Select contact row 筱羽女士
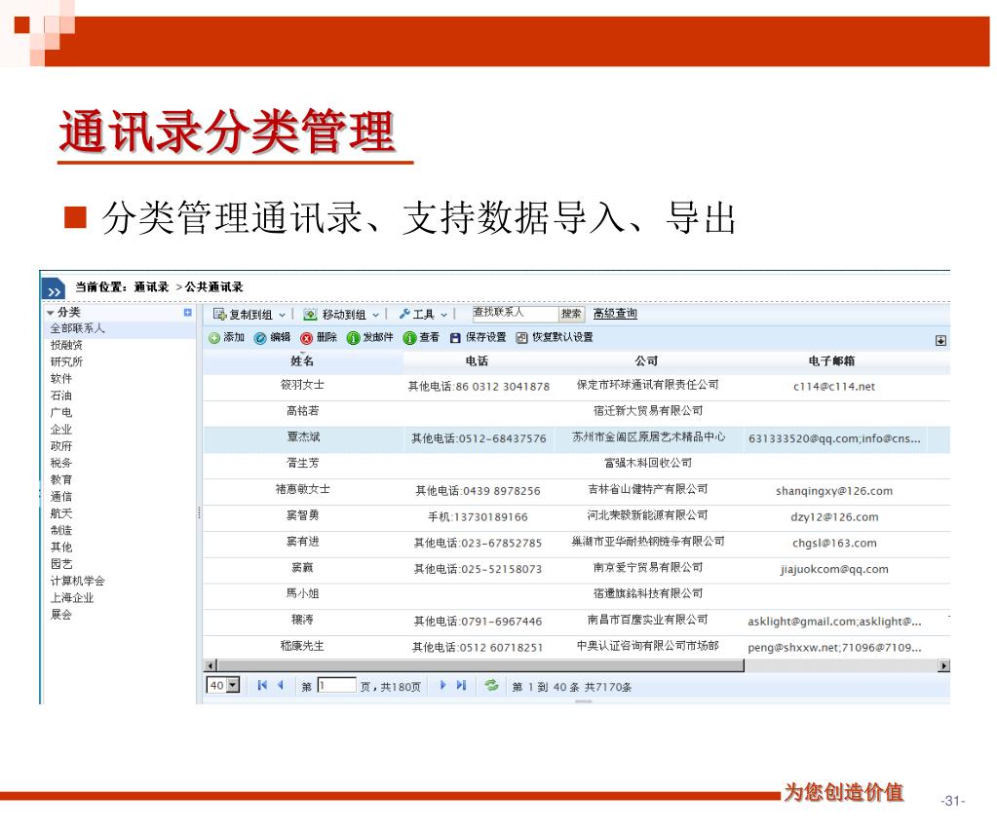This screenshot has width=997, height=832. point(576,387)
